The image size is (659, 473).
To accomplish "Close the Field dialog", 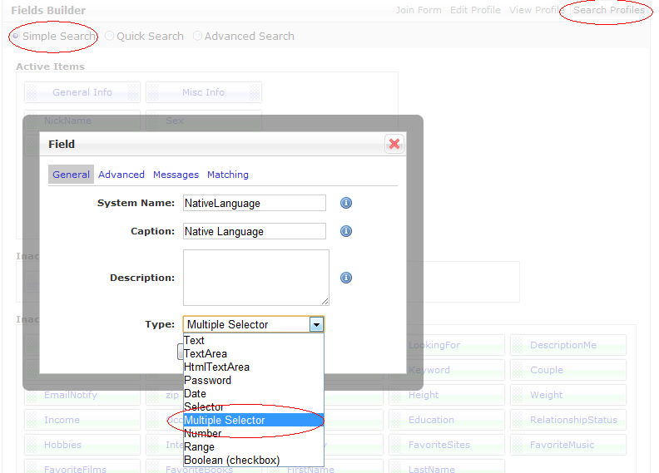I will [x=394, y=144].
